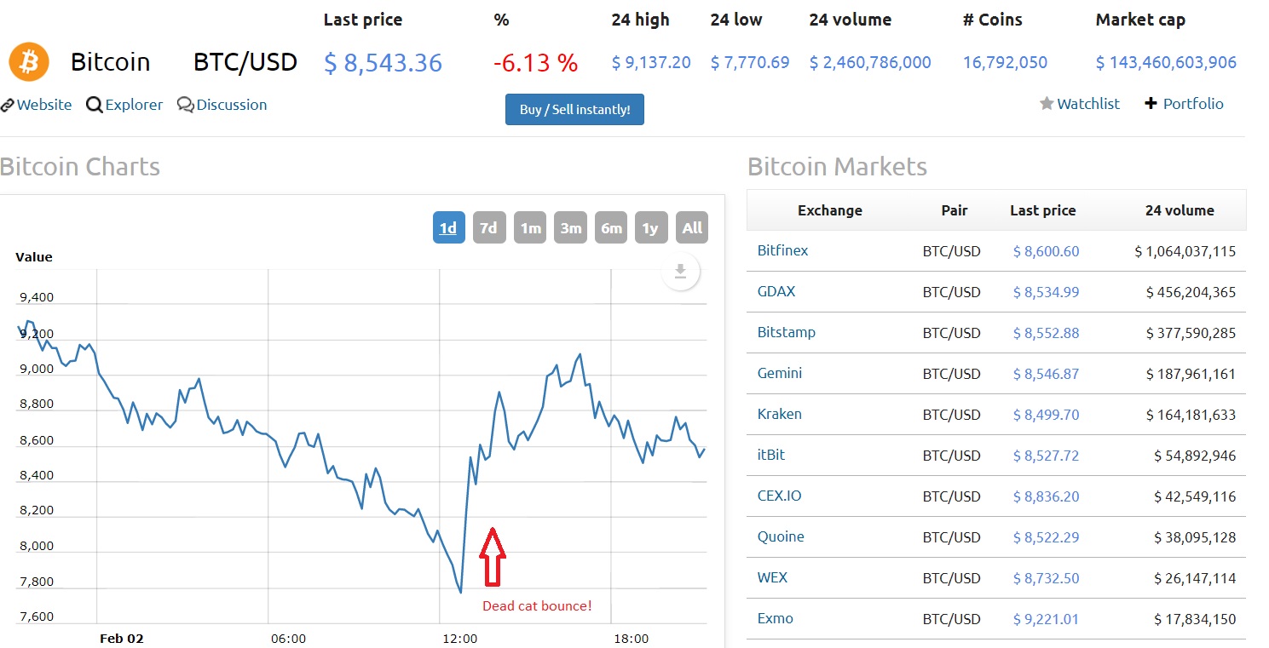Switch chart to 7d range
This screenshot has width=1269, height=648.
(x=488, y=227)
